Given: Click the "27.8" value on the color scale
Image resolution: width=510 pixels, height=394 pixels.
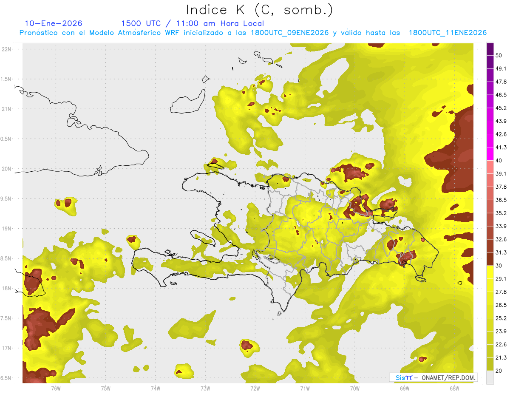Looking at the screenshot, I should [501, 292].
